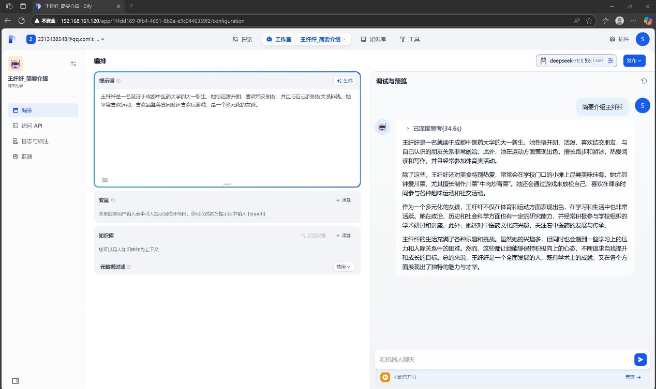Open the 发布 publish dropdown

(x=634, y=61)
